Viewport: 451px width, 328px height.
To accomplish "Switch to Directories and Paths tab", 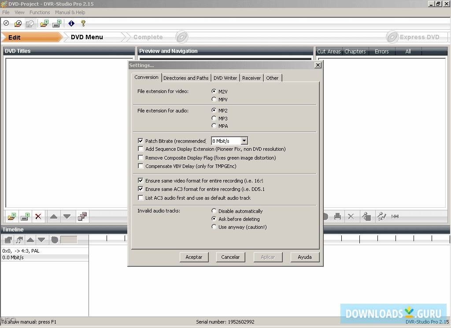I will [186, 78].
